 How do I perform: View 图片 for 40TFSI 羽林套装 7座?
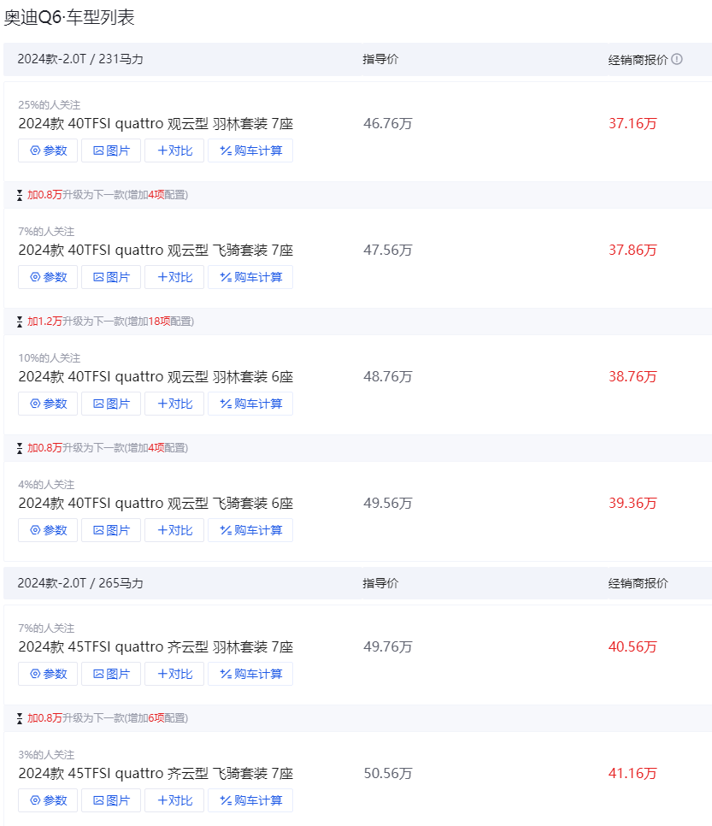111,150
